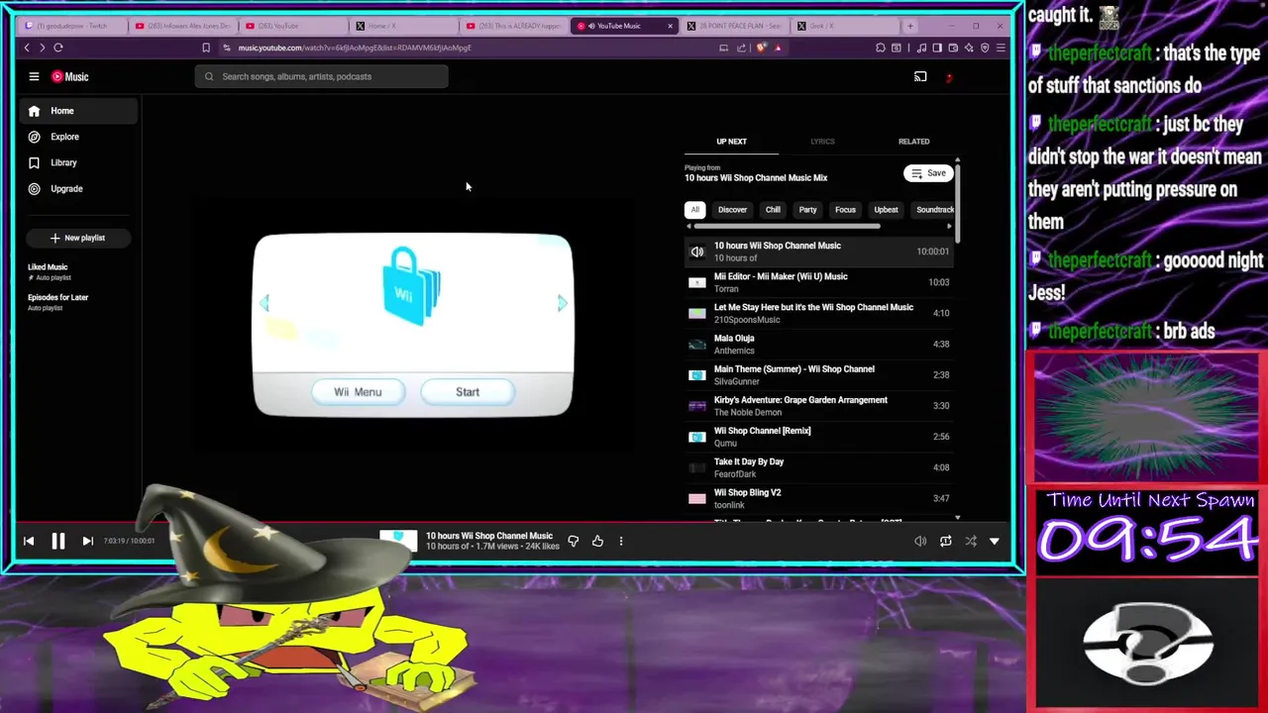Click the Search songs, albums, artists field

(x=322, y=76)
